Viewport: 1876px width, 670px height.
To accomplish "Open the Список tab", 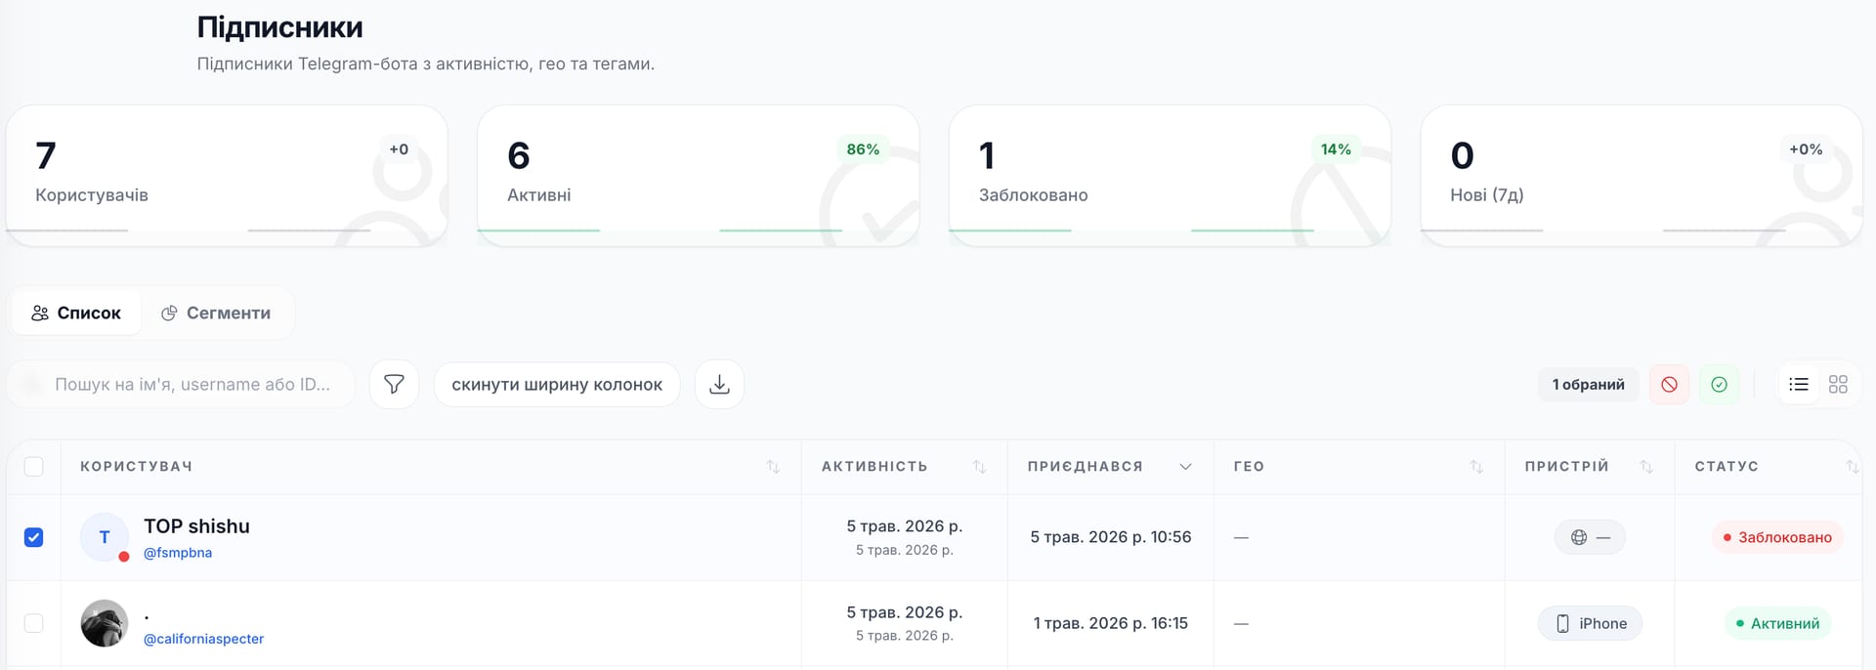I will [x=76, y=313].
